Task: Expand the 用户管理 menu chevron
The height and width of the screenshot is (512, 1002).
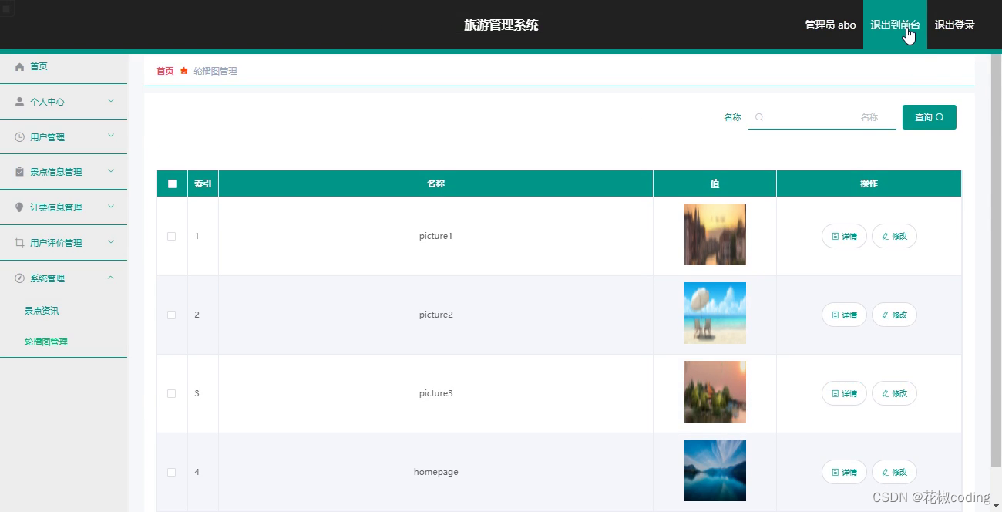Action: pos(111,136)
